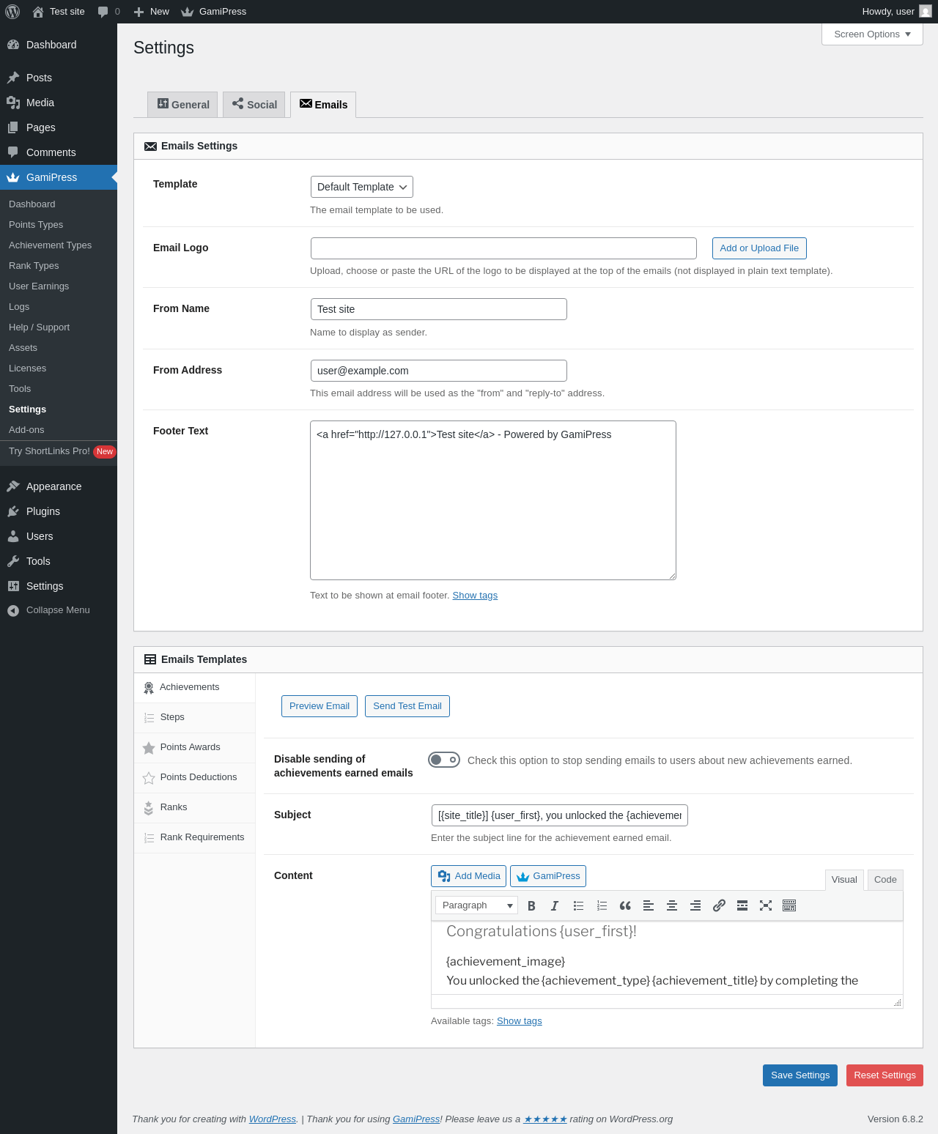
Task: Switch to the Social settings tab
Action: point(254,105)
